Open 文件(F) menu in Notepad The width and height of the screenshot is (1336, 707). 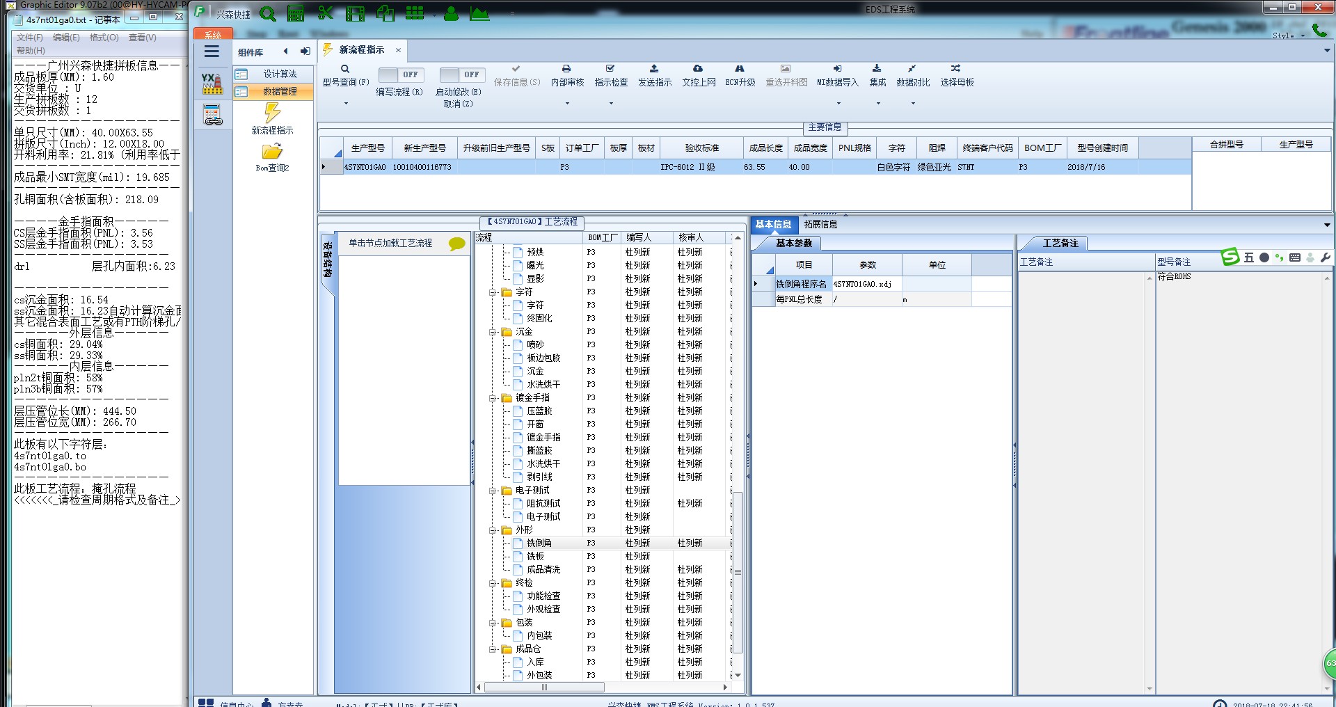(x=30, y=38)
